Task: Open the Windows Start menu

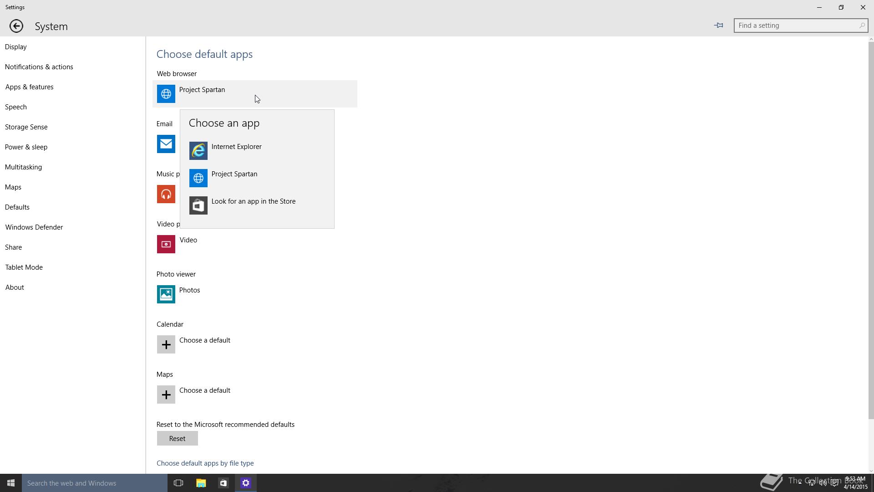Action: [x=11, y=483]
